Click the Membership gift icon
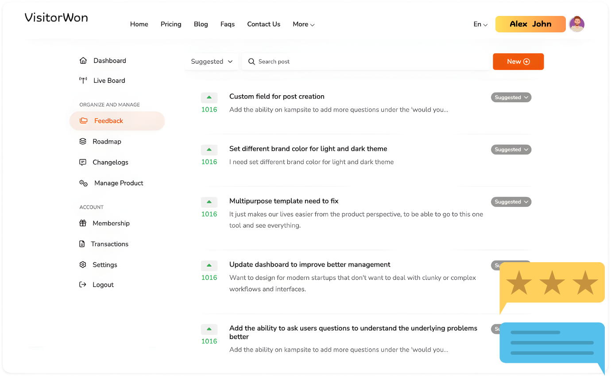 click(83, 223)
